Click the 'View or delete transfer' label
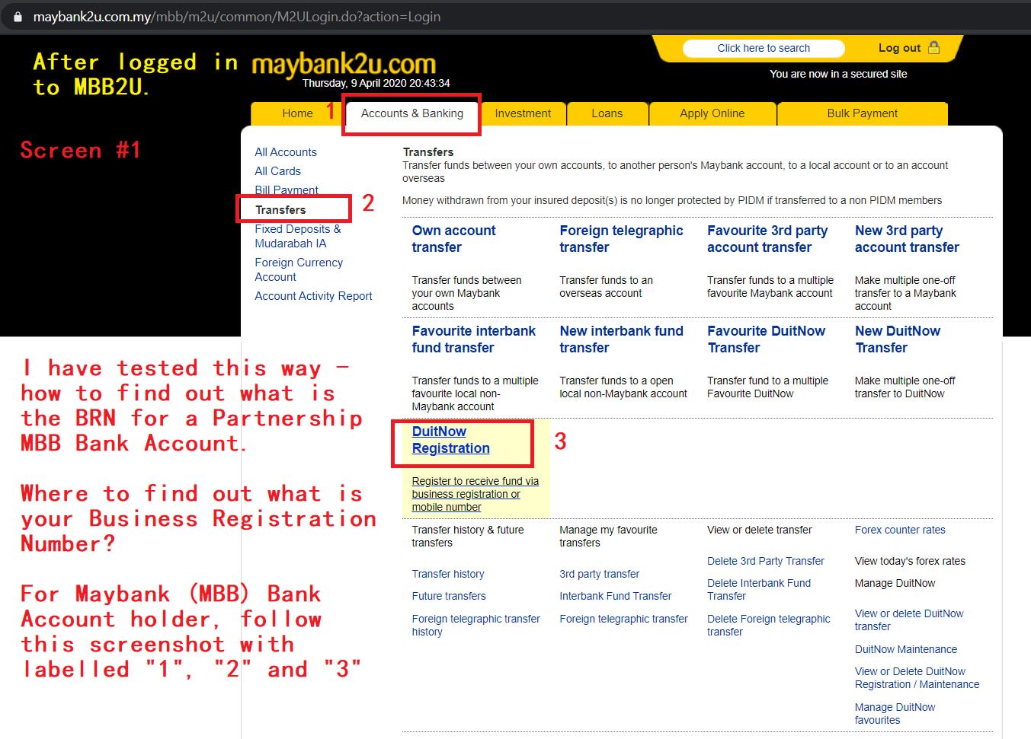Image resolution: width=1031 pixels, height=739 pixels. [760, 530]
